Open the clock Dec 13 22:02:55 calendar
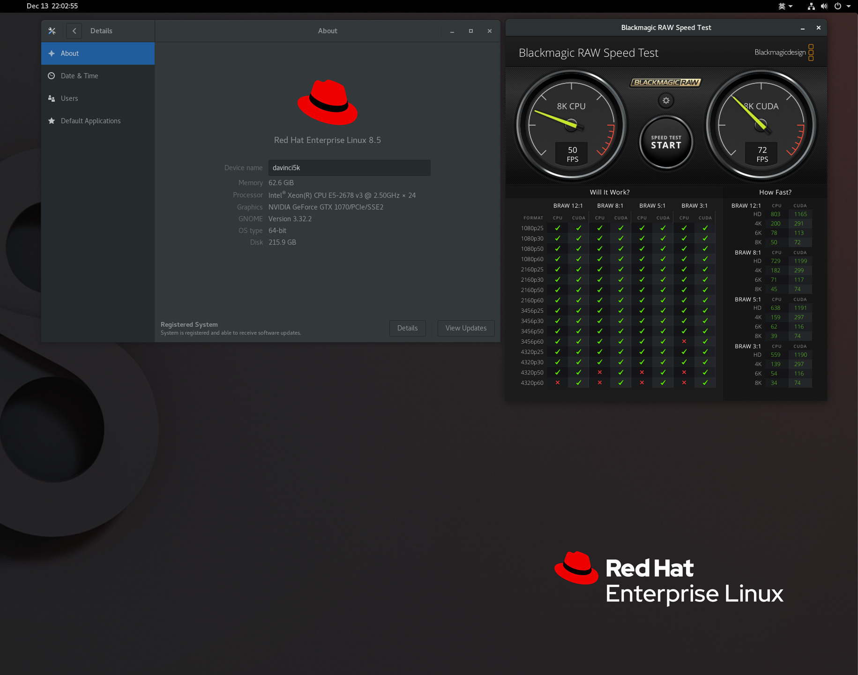 coord(52,6)
